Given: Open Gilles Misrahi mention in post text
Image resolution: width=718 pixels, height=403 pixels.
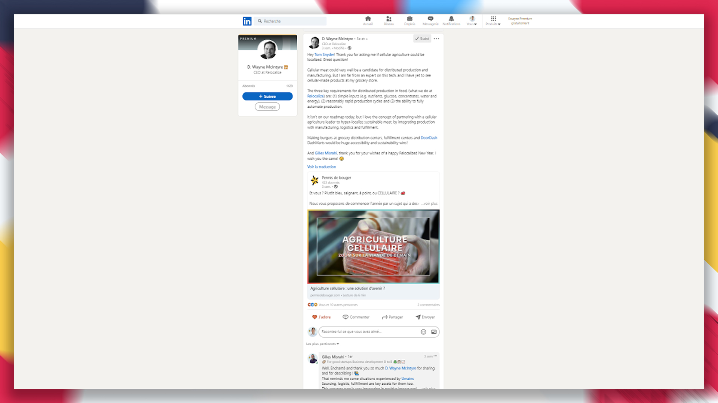Looking at the screenshot, I should coord(326,153).
